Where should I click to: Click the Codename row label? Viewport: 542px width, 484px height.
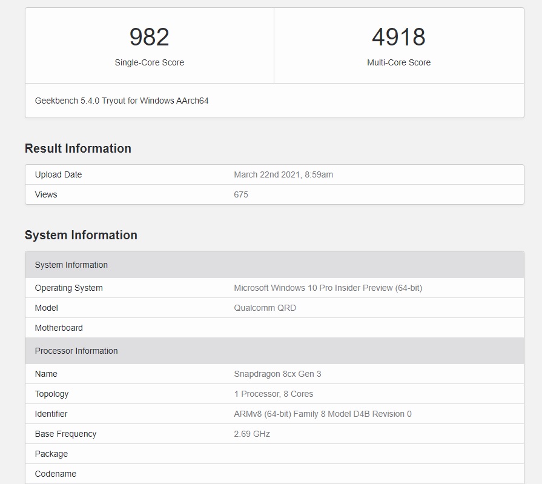(56, 474)
